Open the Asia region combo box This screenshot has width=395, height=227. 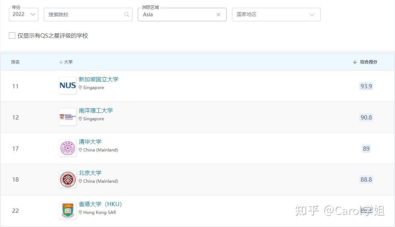(x=182, y=15)
